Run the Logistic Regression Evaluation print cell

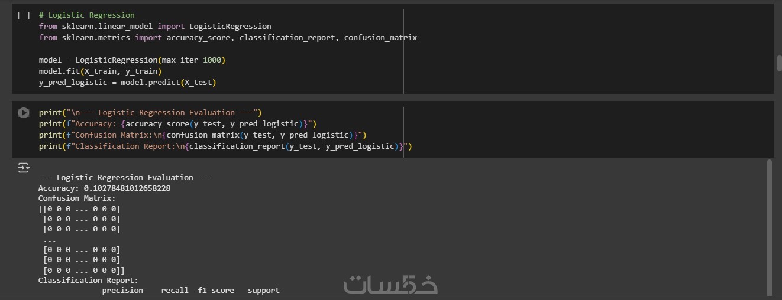click(24, 113)
